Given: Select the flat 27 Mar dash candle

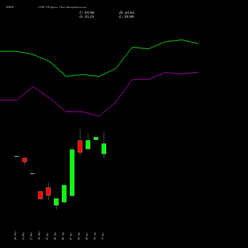Looking at the screenshot, I should (32, 174).
